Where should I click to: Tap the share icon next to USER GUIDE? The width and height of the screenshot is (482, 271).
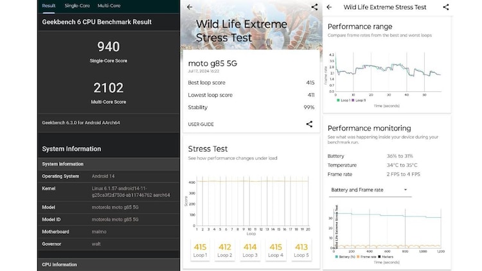(309, 124)
